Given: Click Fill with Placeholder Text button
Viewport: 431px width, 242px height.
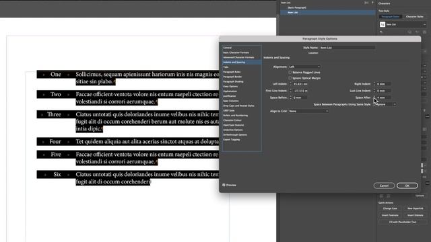Looking at the screenshot, I should pyautogui.click(x=403, y=222).
